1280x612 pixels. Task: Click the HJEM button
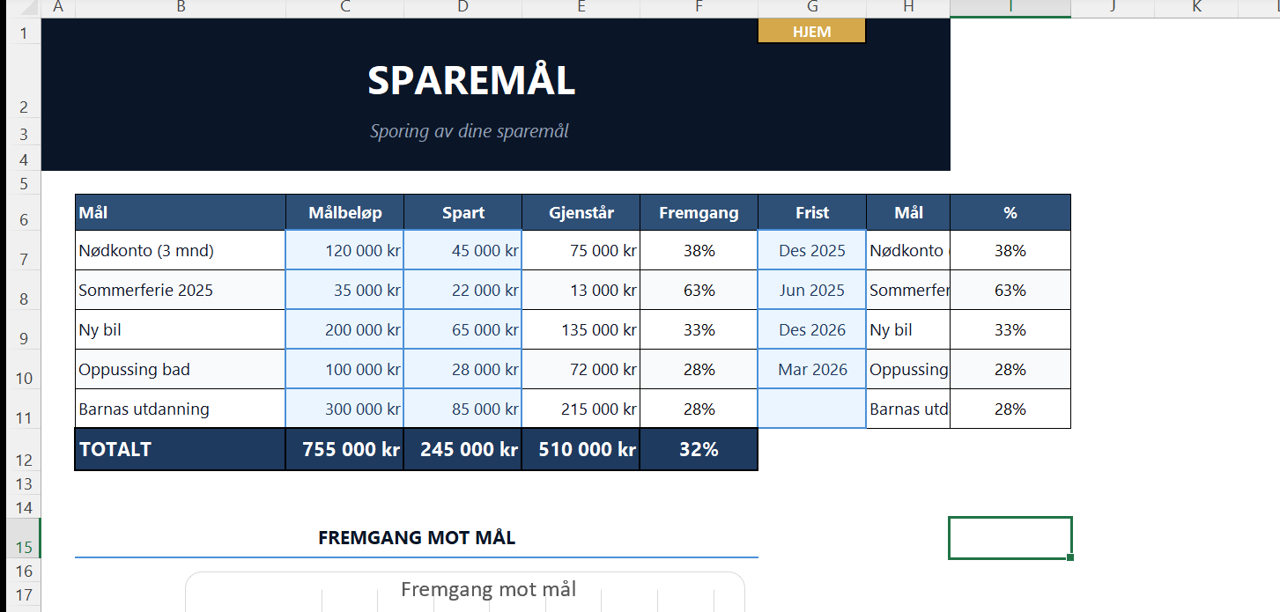[x=811, y=32]
